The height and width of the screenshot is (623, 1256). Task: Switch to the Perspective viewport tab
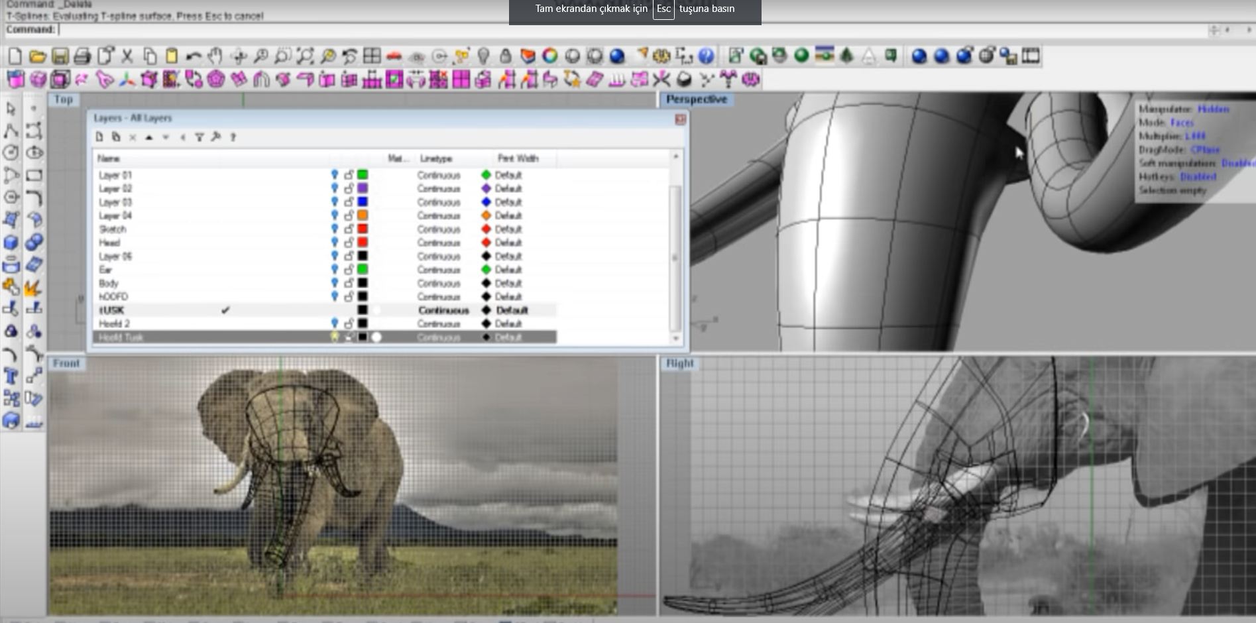pyautogui.click(x=696, y=99)
